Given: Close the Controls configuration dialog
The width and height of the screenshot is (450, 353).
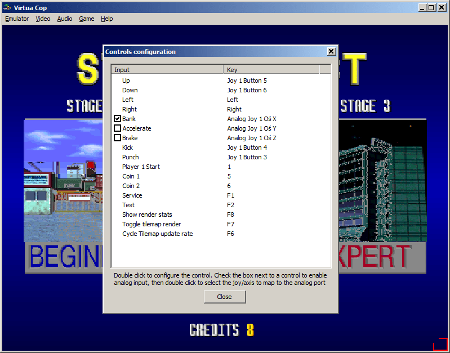Looking at the screenshot, I should [x=224, y=297].
